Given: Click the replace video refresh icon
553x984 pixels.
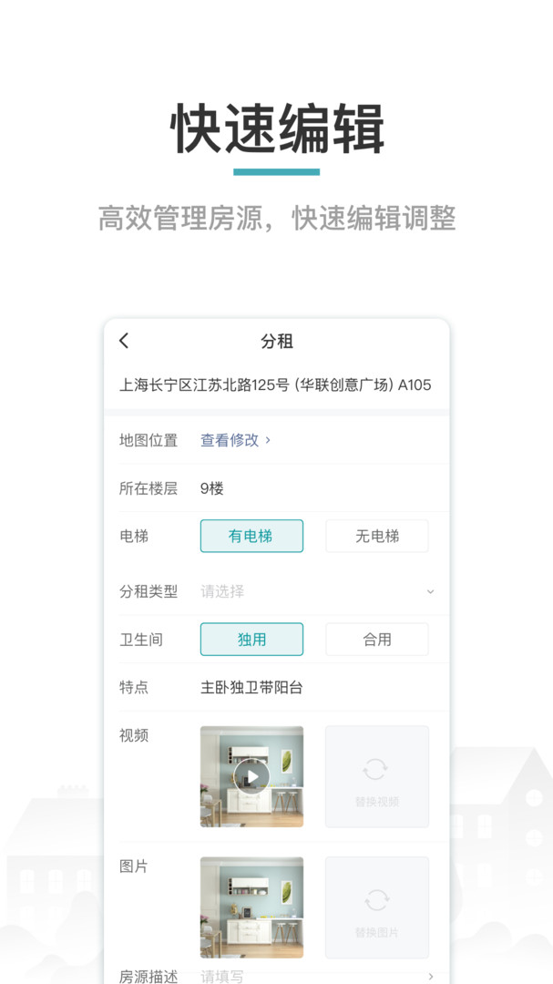Looking at the screenshot, I should [x=376, y=769].
